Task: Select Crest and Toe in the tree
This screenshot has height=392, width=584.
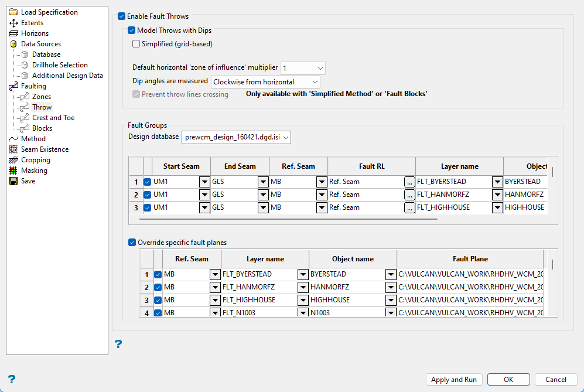Action: click(x=53, y=118)
